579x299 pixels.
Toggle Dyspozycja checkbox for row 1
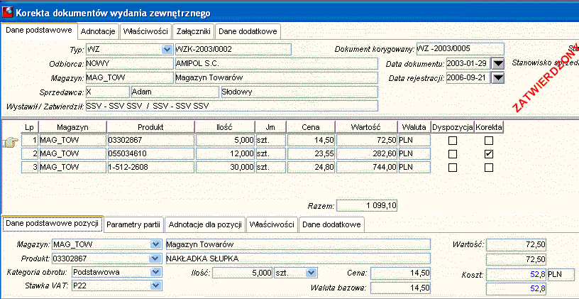(453, 141)
